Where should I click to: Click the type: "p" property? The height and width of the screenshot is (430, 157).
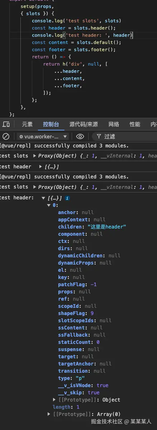pos(71,378)
